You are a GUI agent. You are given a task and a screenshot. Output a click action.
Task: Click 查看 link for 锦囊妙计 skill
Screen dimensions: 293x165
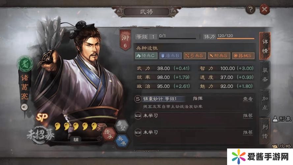pyautogui.click(x=248, y=99)
